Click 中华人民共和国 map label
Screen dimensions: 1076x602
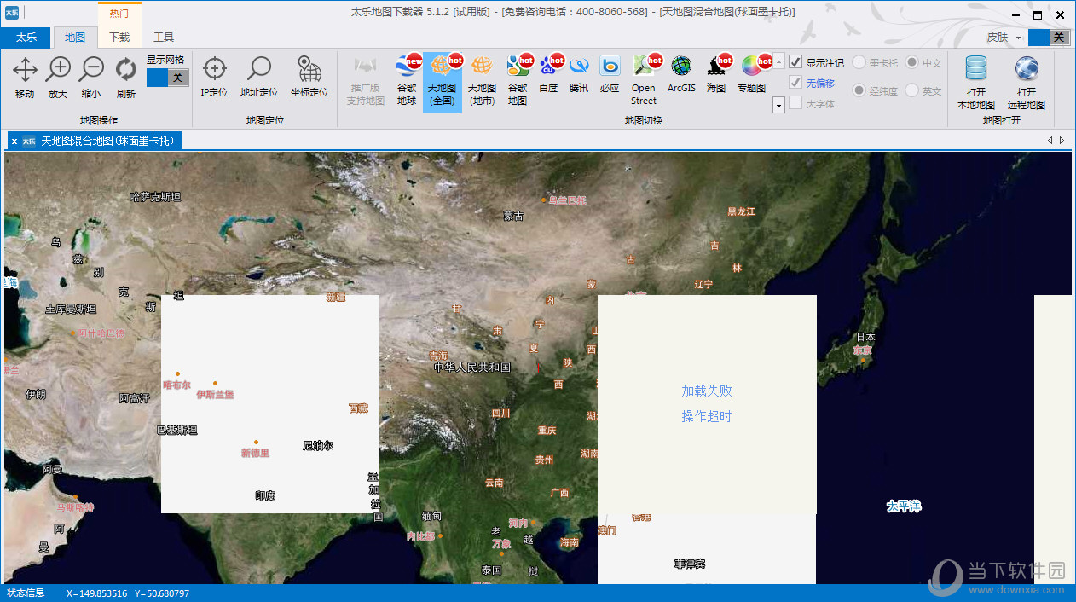pos(472,367)
